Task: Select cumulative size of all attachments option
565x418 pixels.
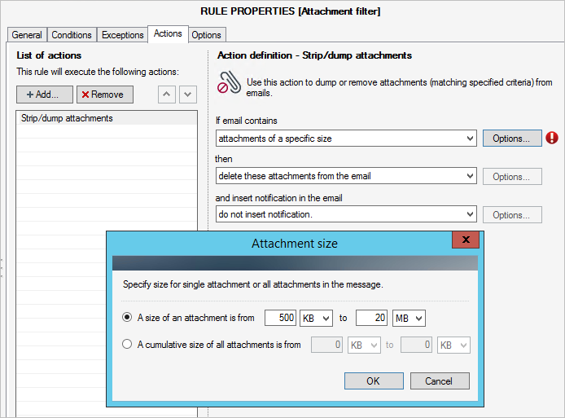Action: (x=127, y=344)
